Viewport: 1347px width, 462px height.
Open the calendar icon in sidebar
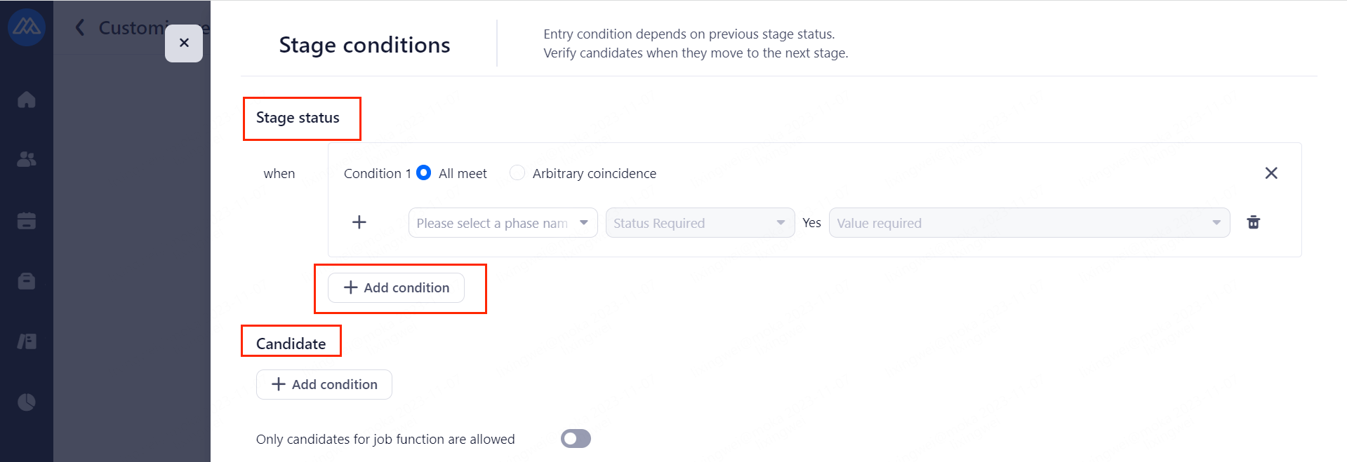[27, 221]
